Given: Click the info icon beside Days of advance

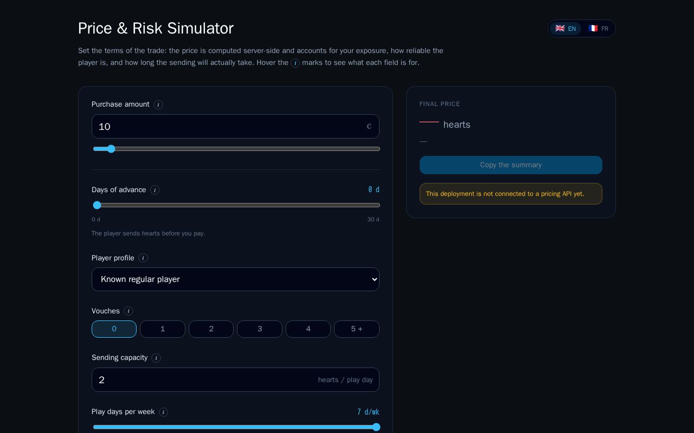Looking at the screenshot, I should pos(155,190).
